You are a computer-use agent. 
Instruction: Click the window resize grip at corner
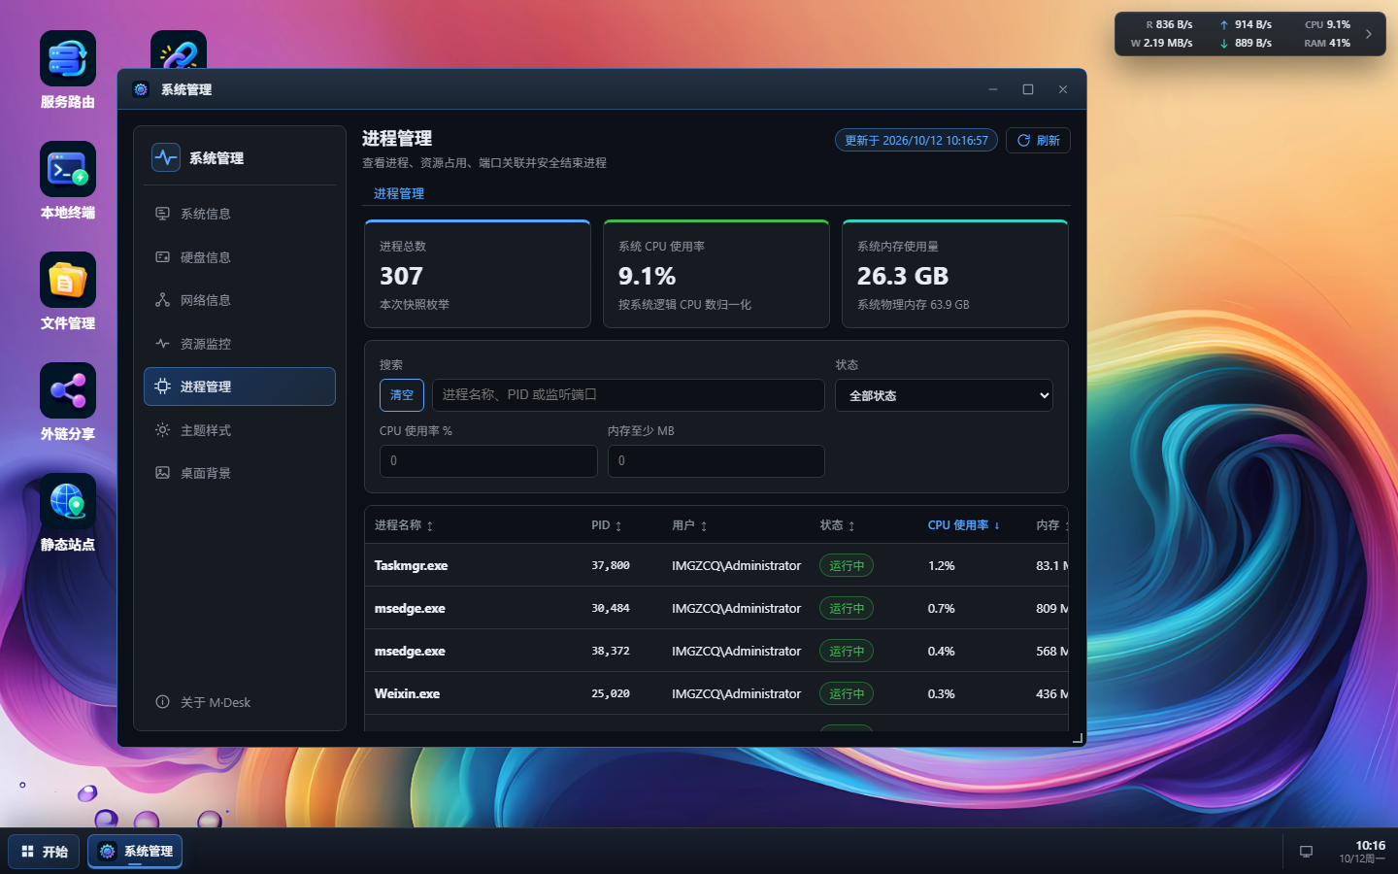[1078, 739]
